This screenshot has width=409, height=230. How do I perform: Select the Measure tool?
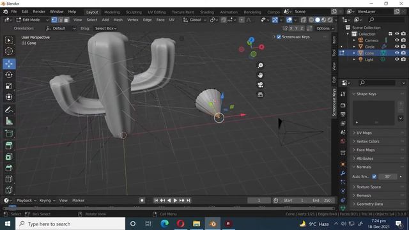point(9,121)
